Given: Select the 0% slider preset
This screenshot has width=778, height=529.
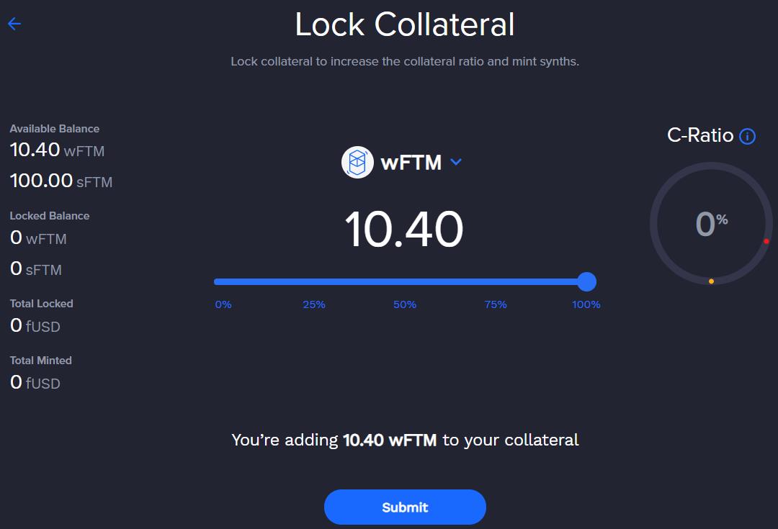Looking at the screenshot, I should pyautogui.click(x=223, y=304).
